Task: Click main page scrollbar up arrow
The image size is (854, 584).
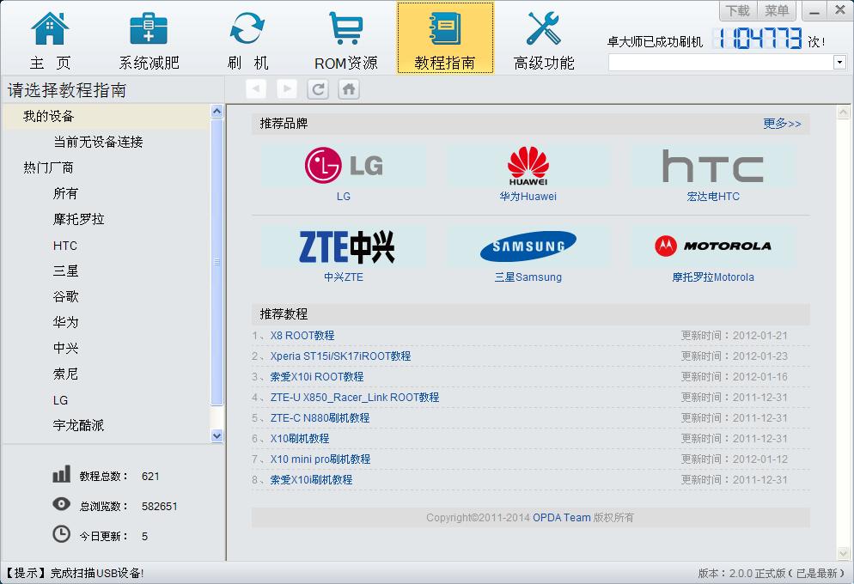Action: pos(843,113)
